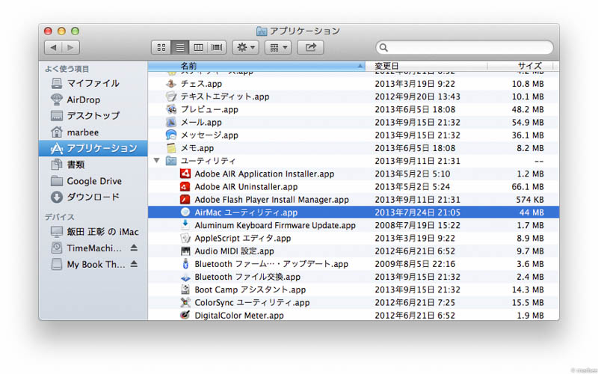Switch to Cover Flow view
598x374 pixels.
[x=217, y=47]
